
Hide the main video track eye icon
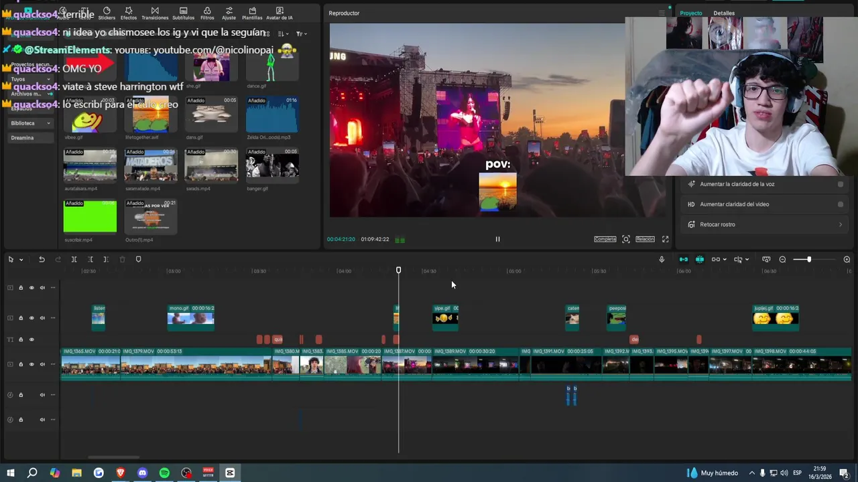point(32,364)
